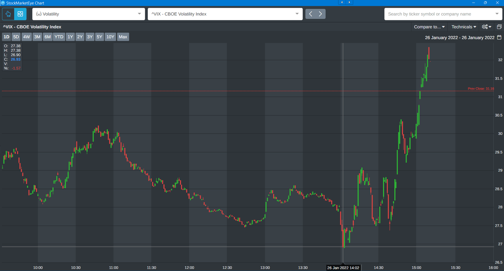Screen dimensions: 504x271
Task: Click the StockMarketEye app icon in title bar
Action: (x=3, y=3)
